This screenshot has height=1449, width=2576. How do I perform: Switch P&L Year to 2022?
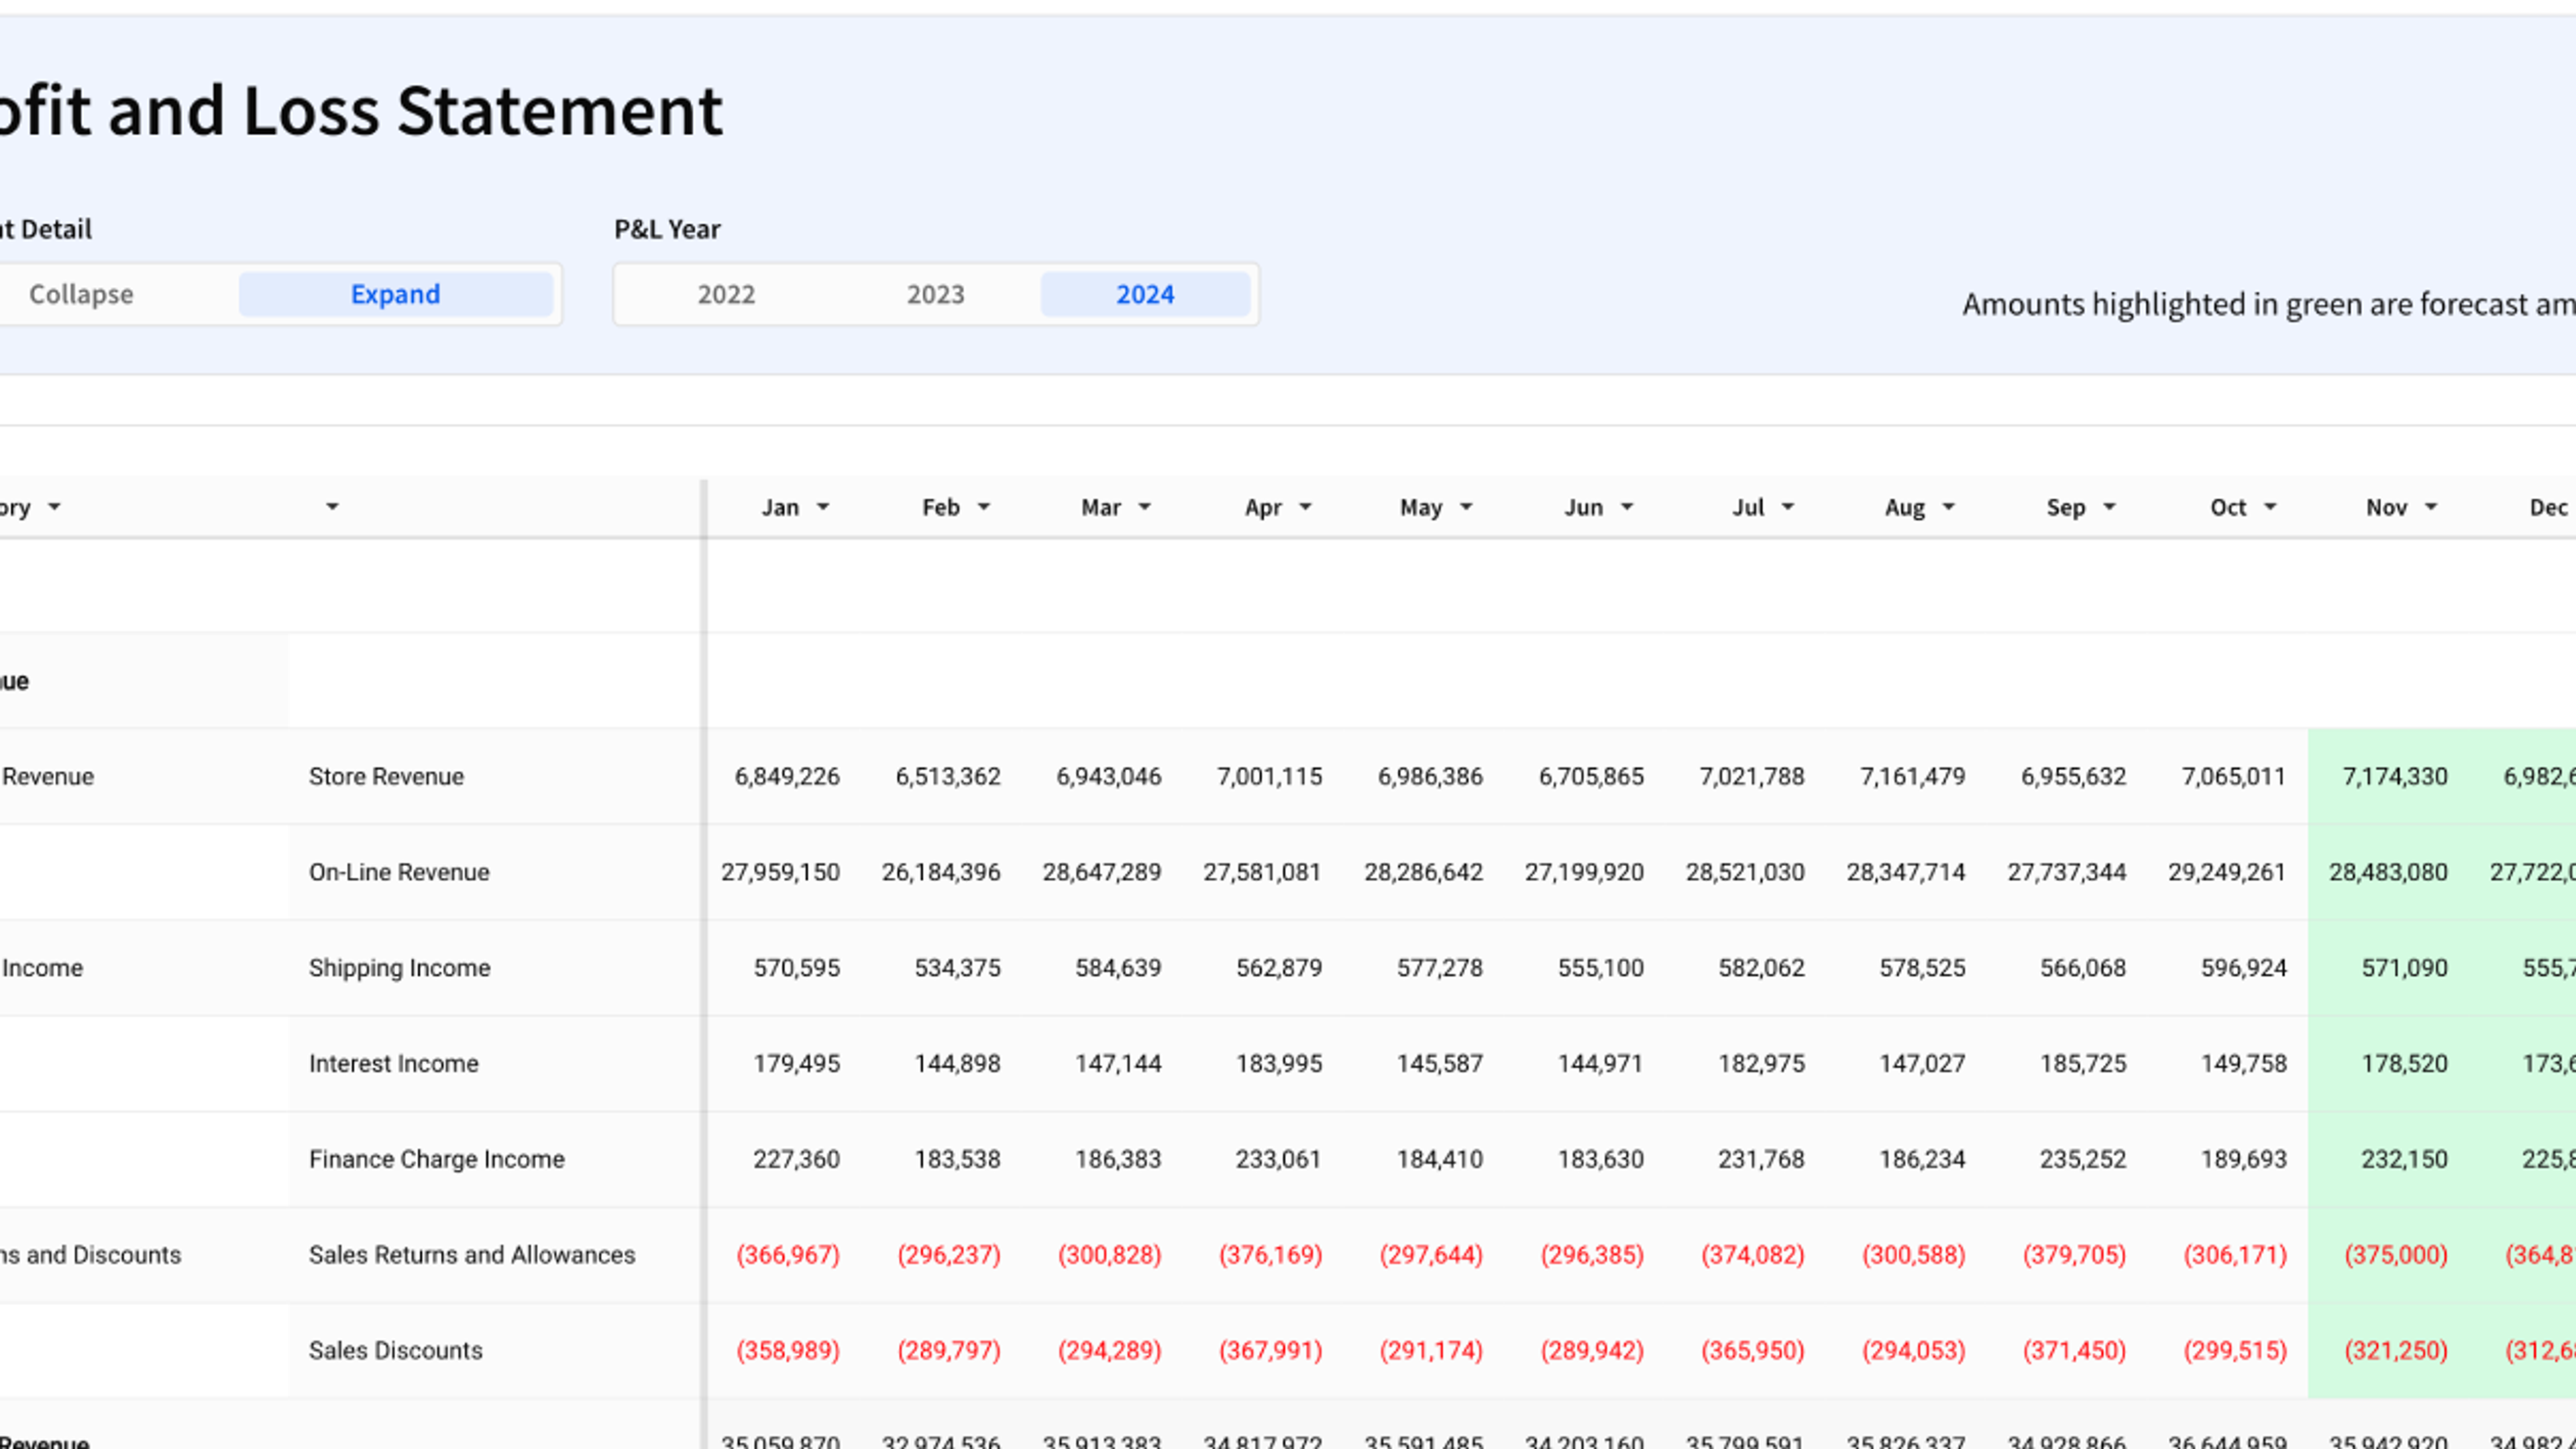tap(726, 294)
